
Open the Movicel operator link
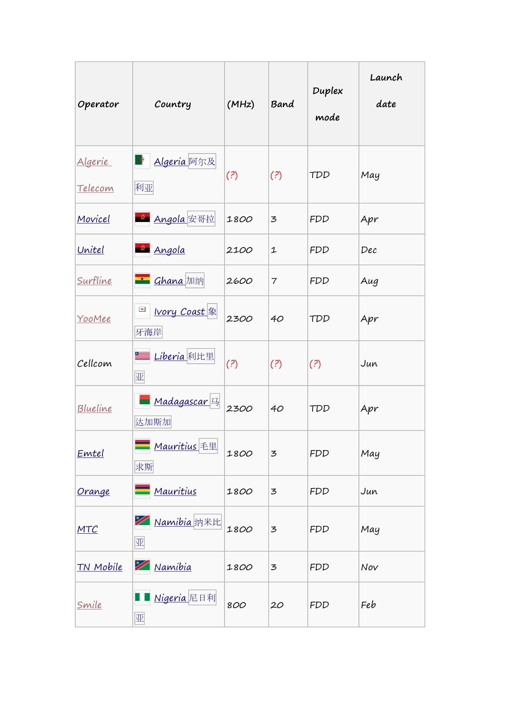(x=93, y=219)
